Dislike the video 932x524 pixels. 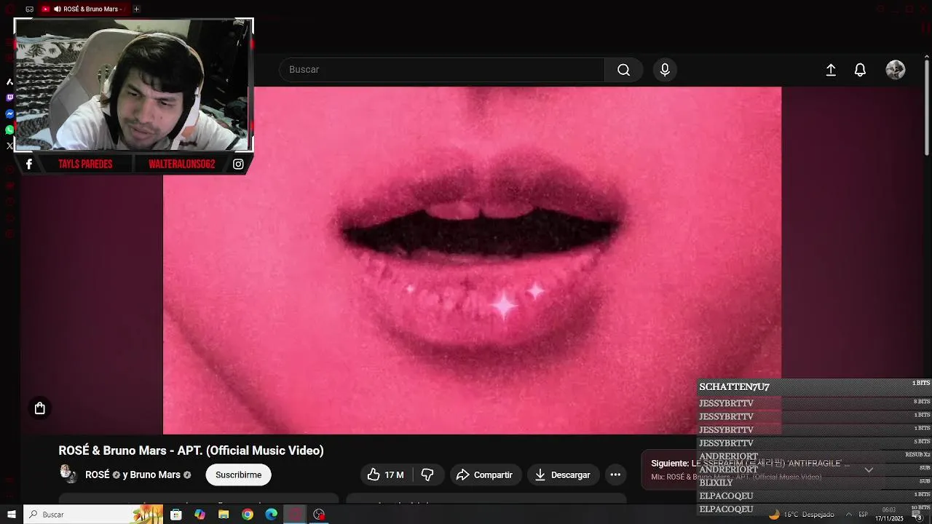tap(427, 475)
